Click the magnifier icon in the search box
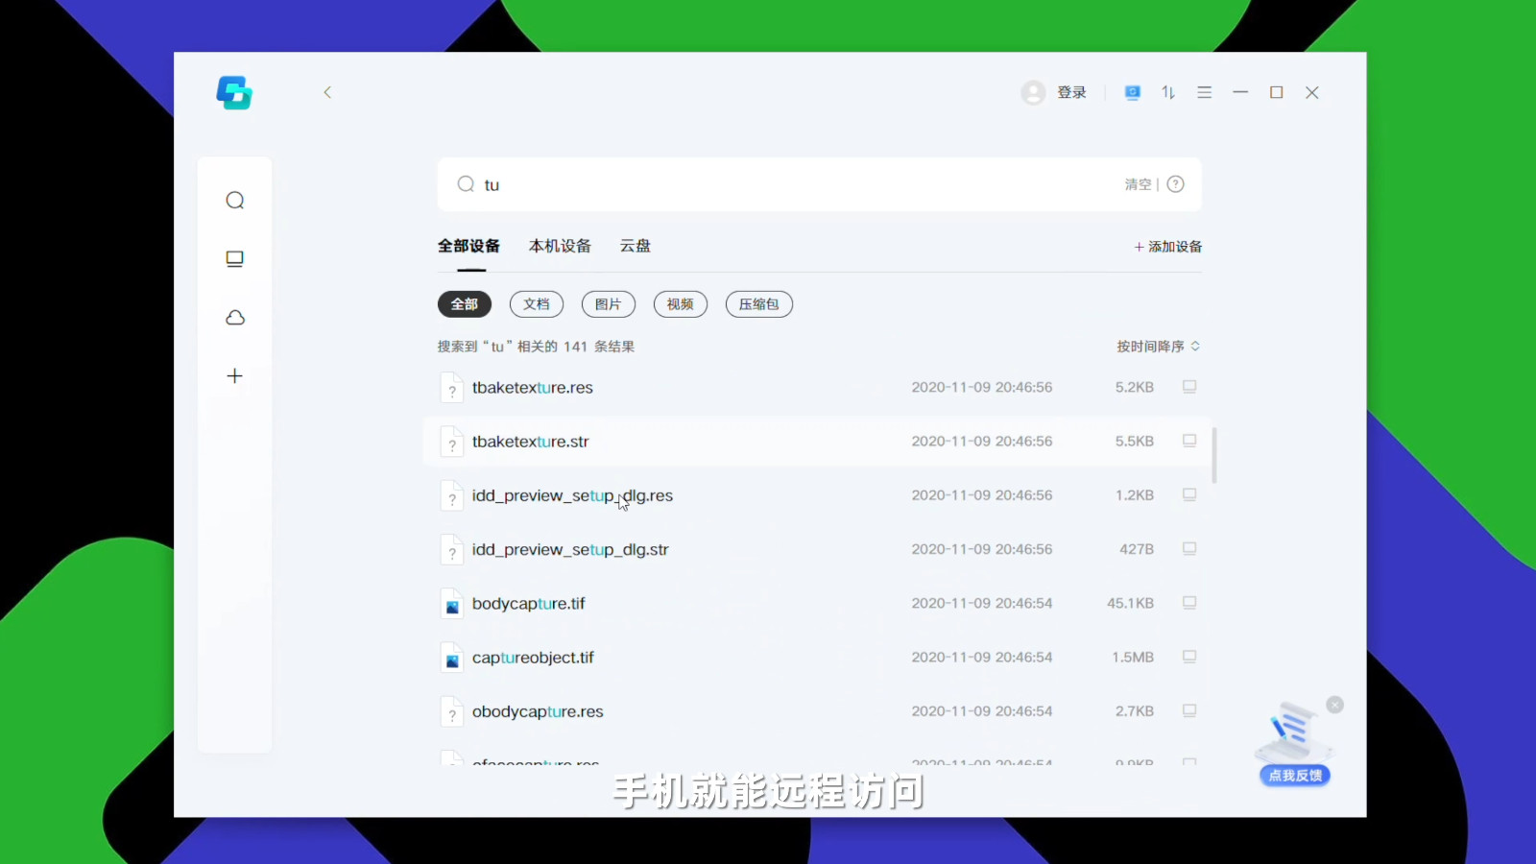Viewport: 1536px width, 864px height. pyautogui.click(x=466, y=184)
